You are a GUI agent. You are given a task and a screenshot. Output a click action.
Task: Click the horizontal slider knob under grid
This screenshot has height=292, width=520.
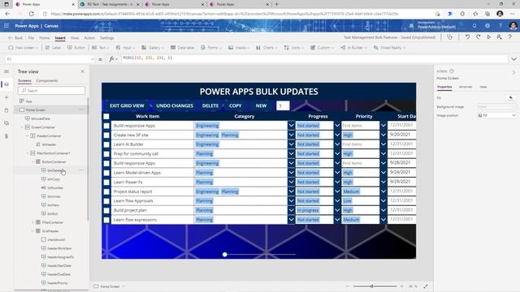pyautogui.click(x=225, y=254)
